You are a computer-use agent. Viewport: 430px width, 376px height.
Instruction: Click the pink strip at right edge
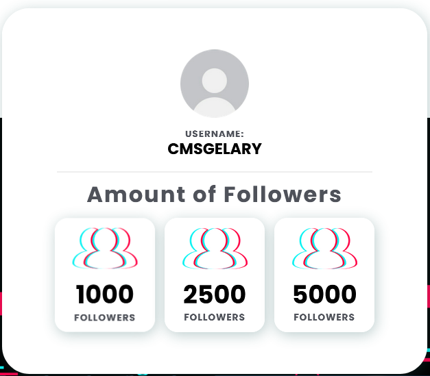point(427,296)
